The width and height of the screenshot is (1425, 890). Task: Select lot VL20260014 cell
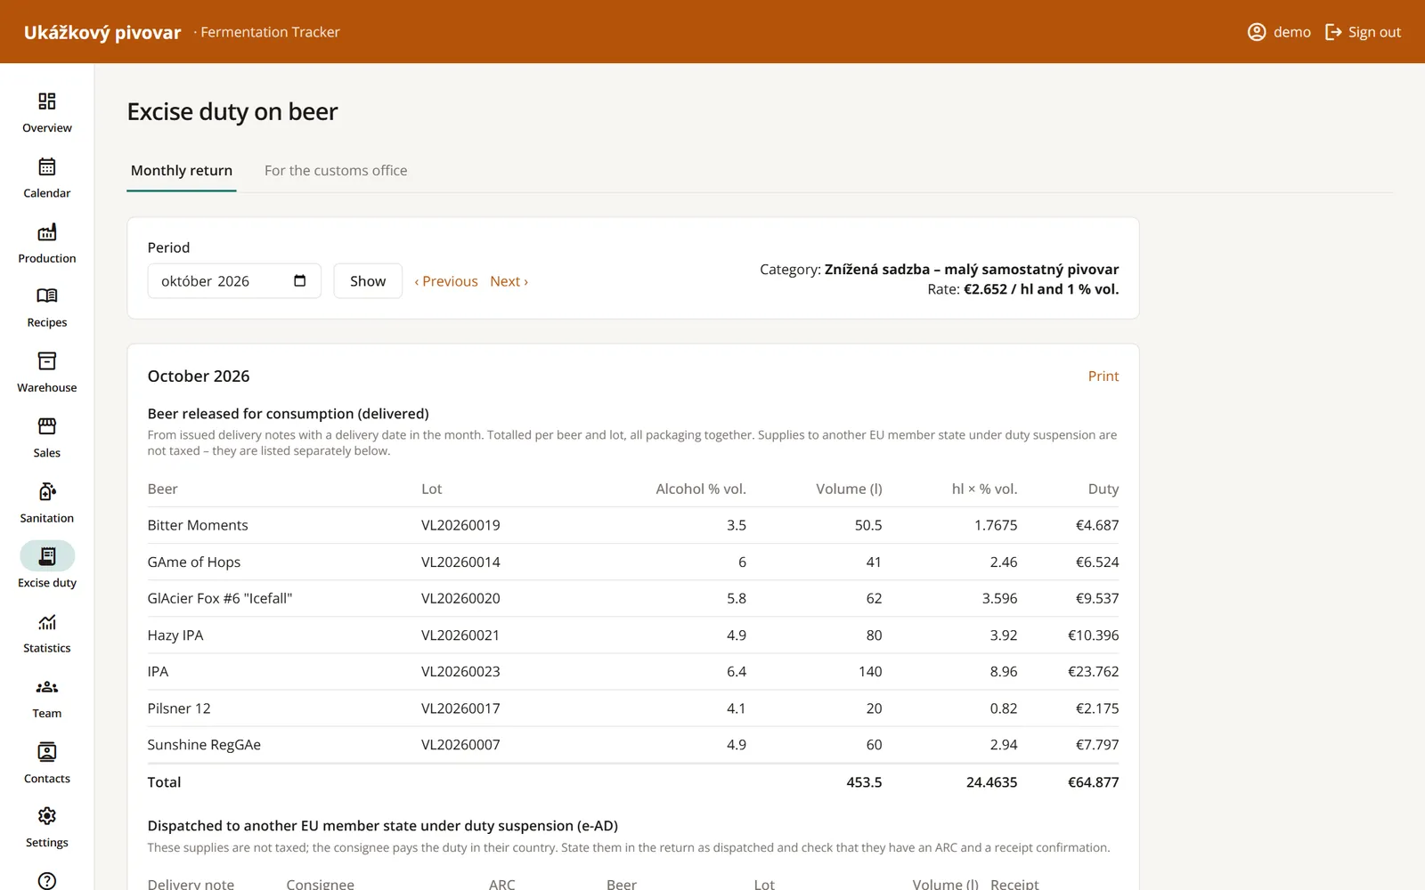(x=460, y=562)
